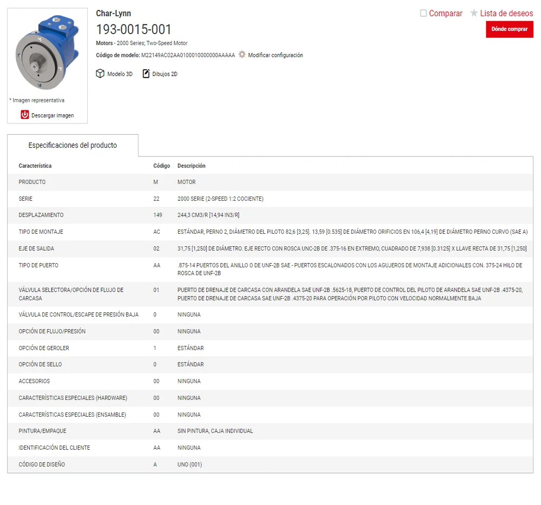Viewport: 541px width, 505px height.
Task: Click CARACTERÍSTICAS ESPECIALES (ENSAMBLE) label
Action: [x=72, y=415]
